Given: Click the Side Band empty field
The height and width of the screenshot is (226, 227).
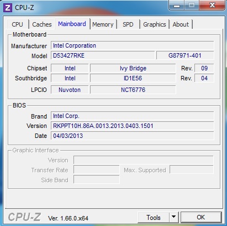Looking at the screenshot, I should coord(97,179).
